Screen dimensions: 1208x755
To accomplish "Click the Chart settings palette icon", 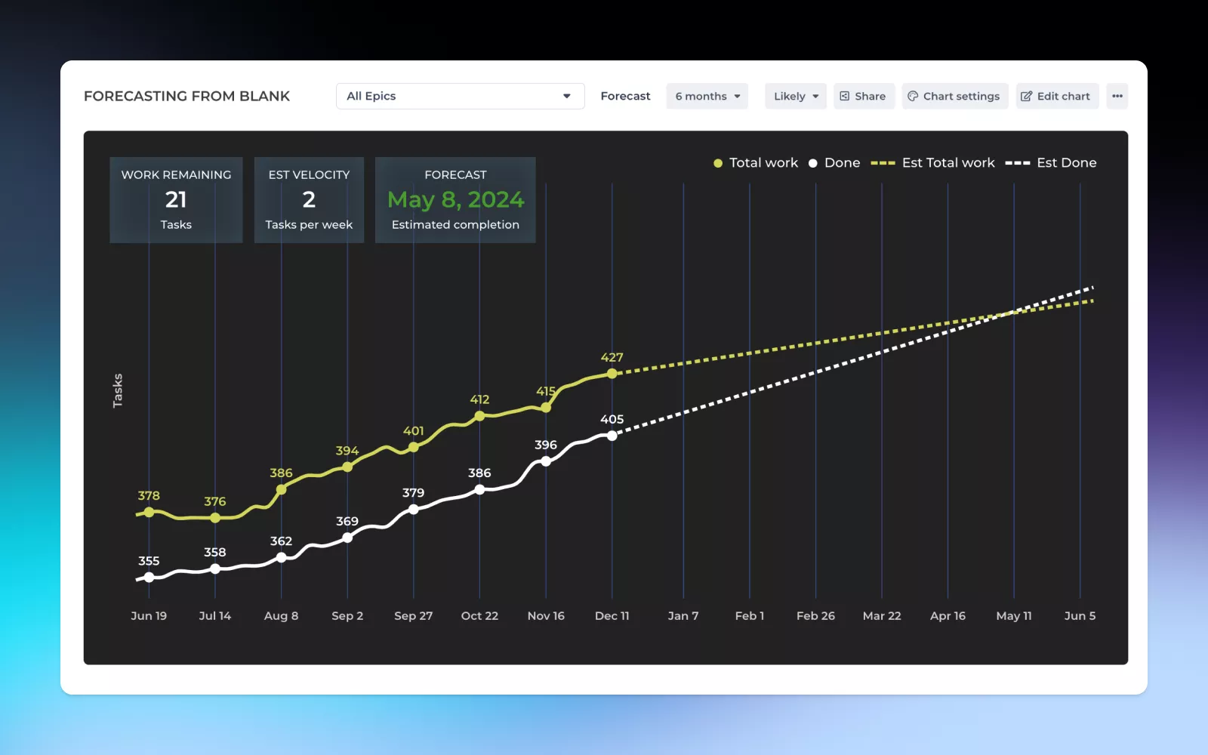I will click(913, 97).
